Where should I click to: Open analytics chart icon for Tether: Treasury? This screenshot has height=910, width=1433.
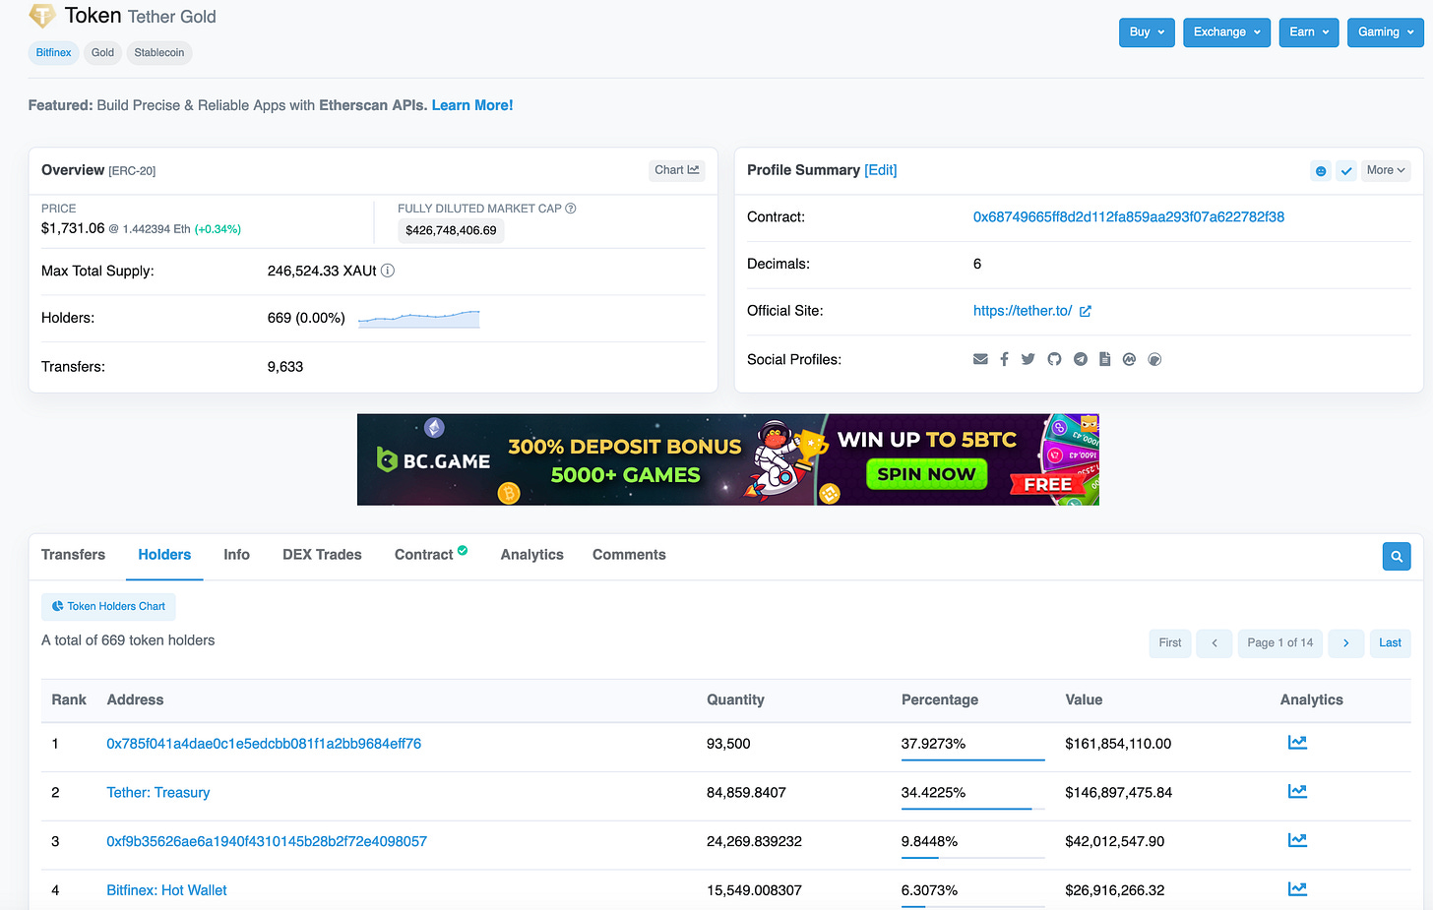coord(1297,791)
